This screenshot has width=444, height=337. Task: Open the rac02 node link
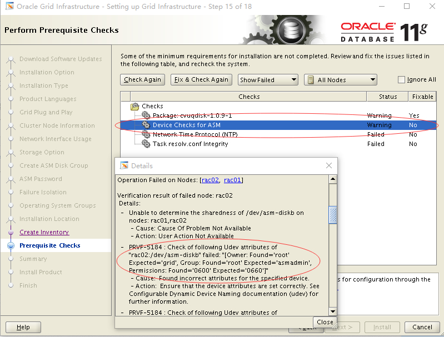coord(210,180)
